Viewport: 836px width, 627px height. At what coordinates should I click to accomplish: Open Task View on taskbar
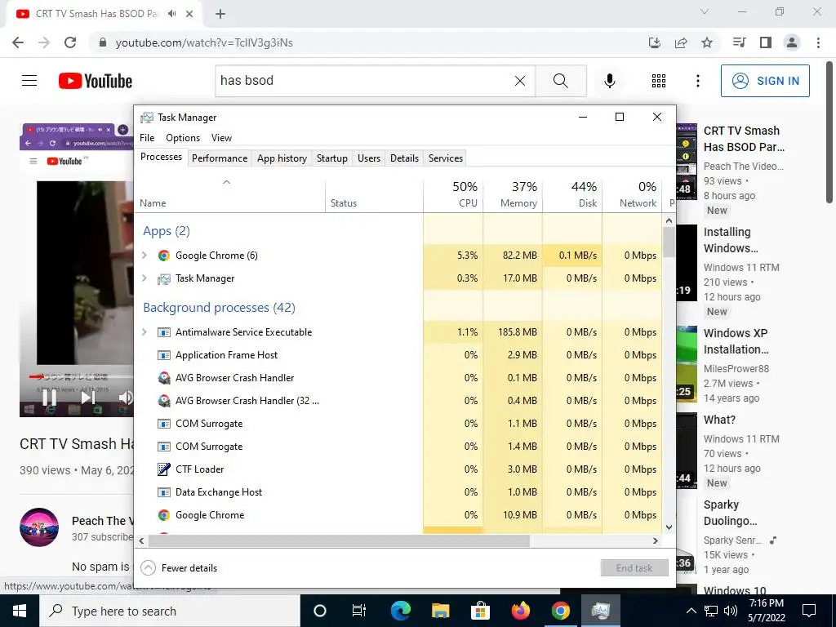(359, 611)
